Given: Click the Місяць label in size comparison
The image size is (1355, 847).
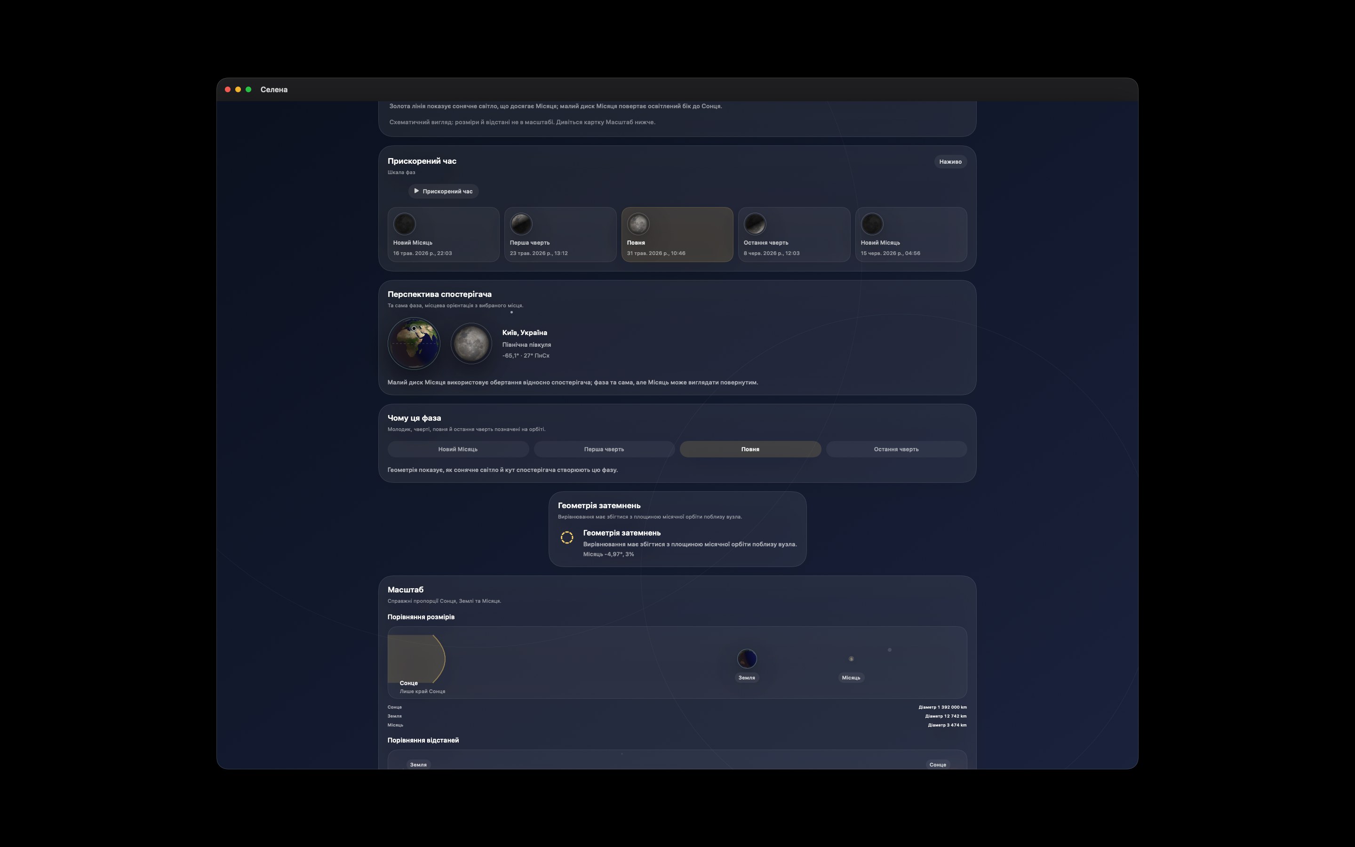Looking at the screenshot, I should (x=851, y=678).
